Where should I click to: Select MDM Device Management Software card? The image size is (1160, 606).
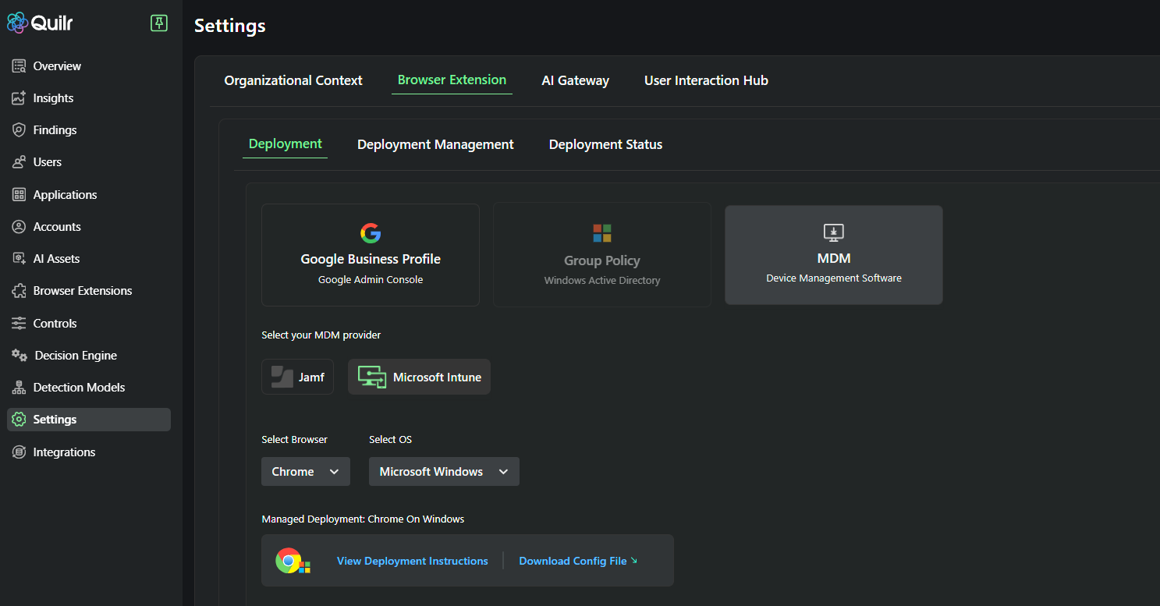click(x=834, y=255)
